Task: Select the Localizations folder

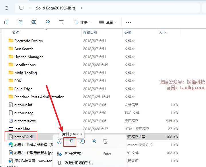Action: pyautogui.click(x=25, y=65)
